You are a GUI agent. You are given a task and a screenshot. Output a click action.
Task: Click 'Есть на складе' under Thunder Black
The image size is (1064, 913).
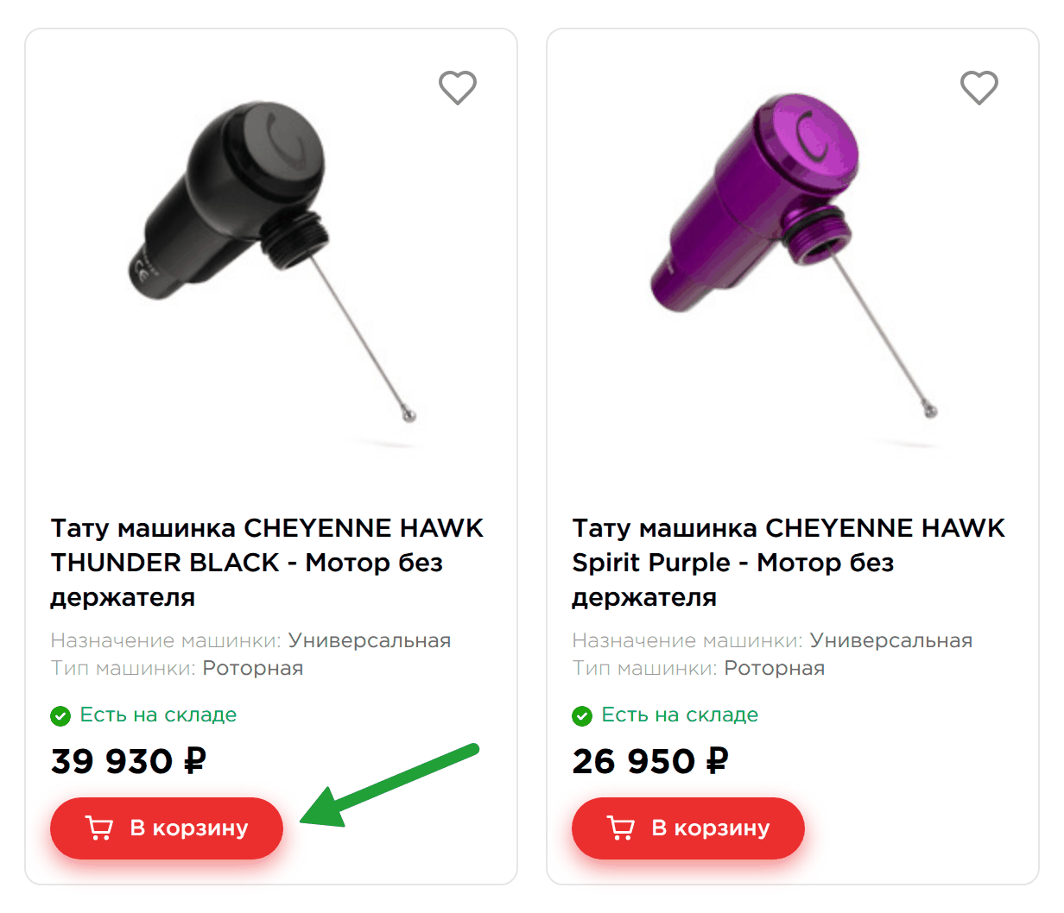click(158, 715)
